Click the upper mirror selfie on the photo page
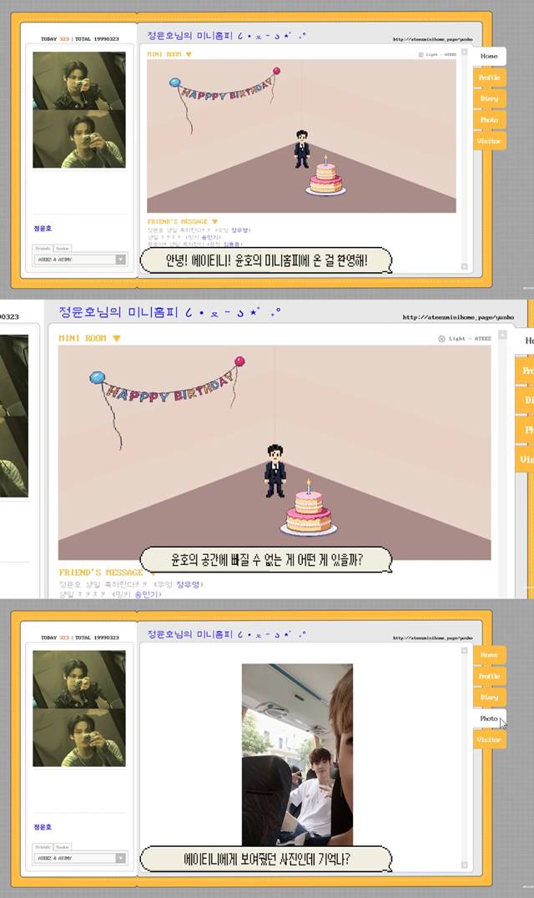The image size is (534, 898). click(x=79, y=679)
